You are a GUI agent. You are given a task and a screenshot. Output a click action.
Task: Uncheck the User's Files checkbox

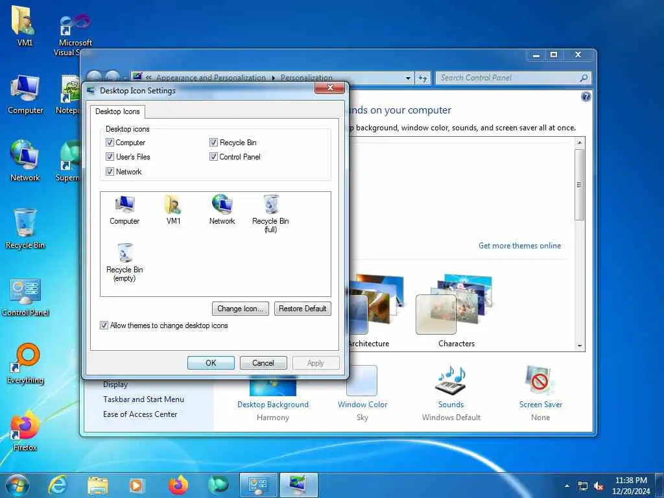click(110, 157)
